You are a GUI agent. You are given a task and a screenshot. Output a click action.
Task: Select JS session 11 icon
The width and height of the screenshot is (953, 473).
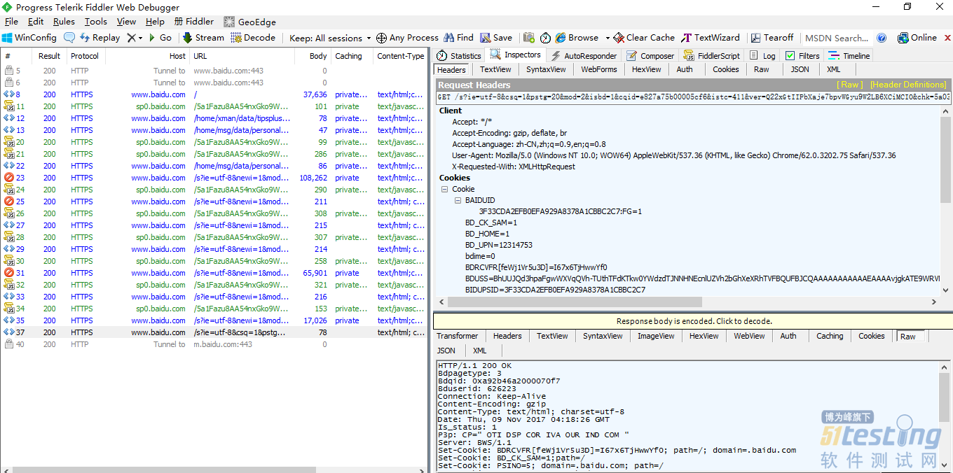9,106
